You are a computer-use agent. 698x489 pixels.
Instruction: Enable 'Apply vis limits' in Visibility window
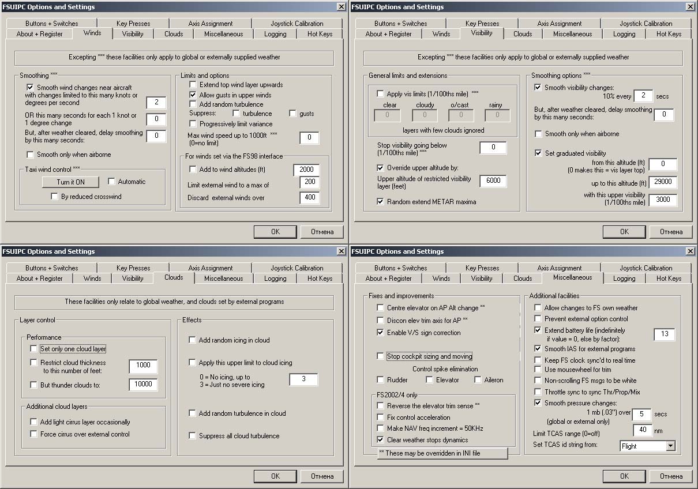[x=380, y=93]
